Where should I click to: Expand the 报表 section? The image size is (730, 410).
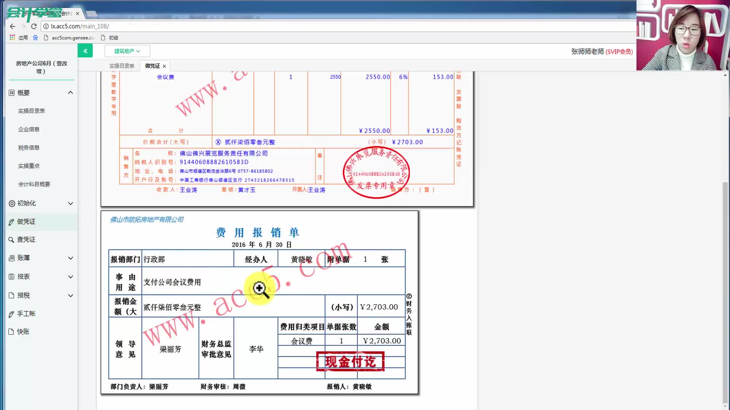pyautogui.click(x=70, y=277)
